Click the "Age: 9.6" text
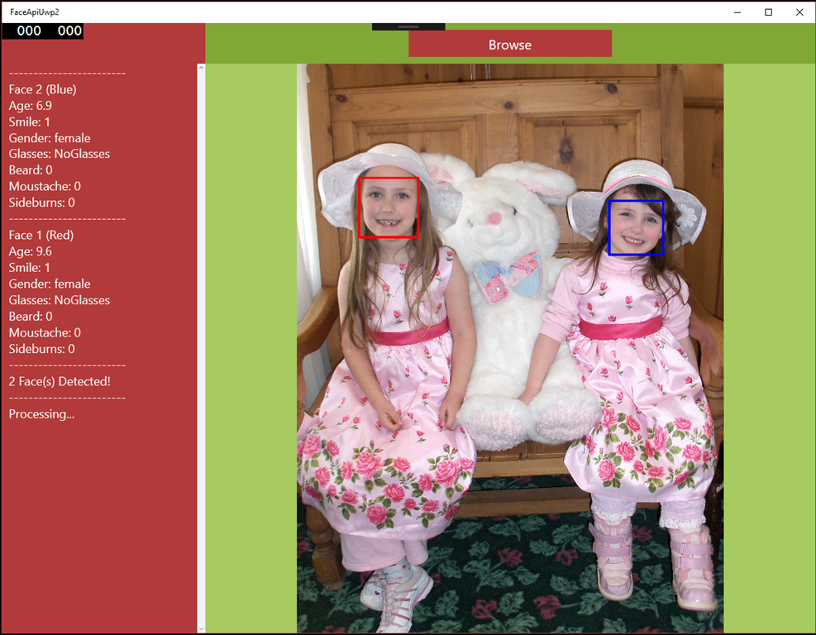Viewport: 816px width, 635px height. pyautogui.click(x=31, y=251)
